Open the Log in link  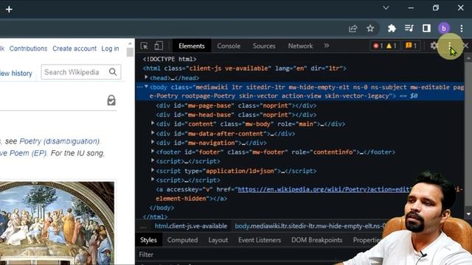[x=110, y=49]
